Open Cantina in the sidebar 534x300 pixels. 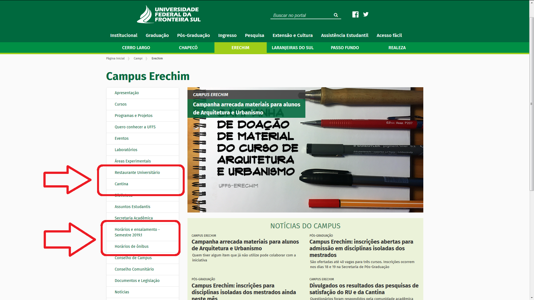point(143,184)
